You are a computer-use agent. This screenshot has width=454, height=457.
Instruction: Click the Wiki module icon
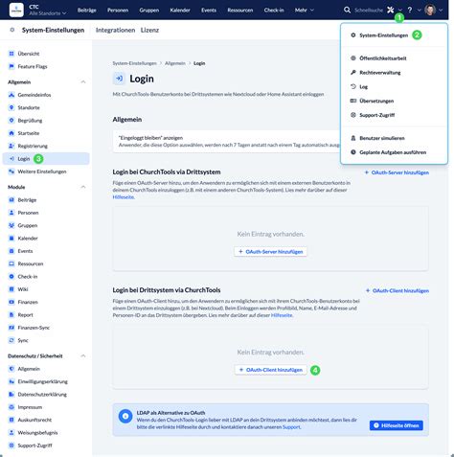coord(11,289)
